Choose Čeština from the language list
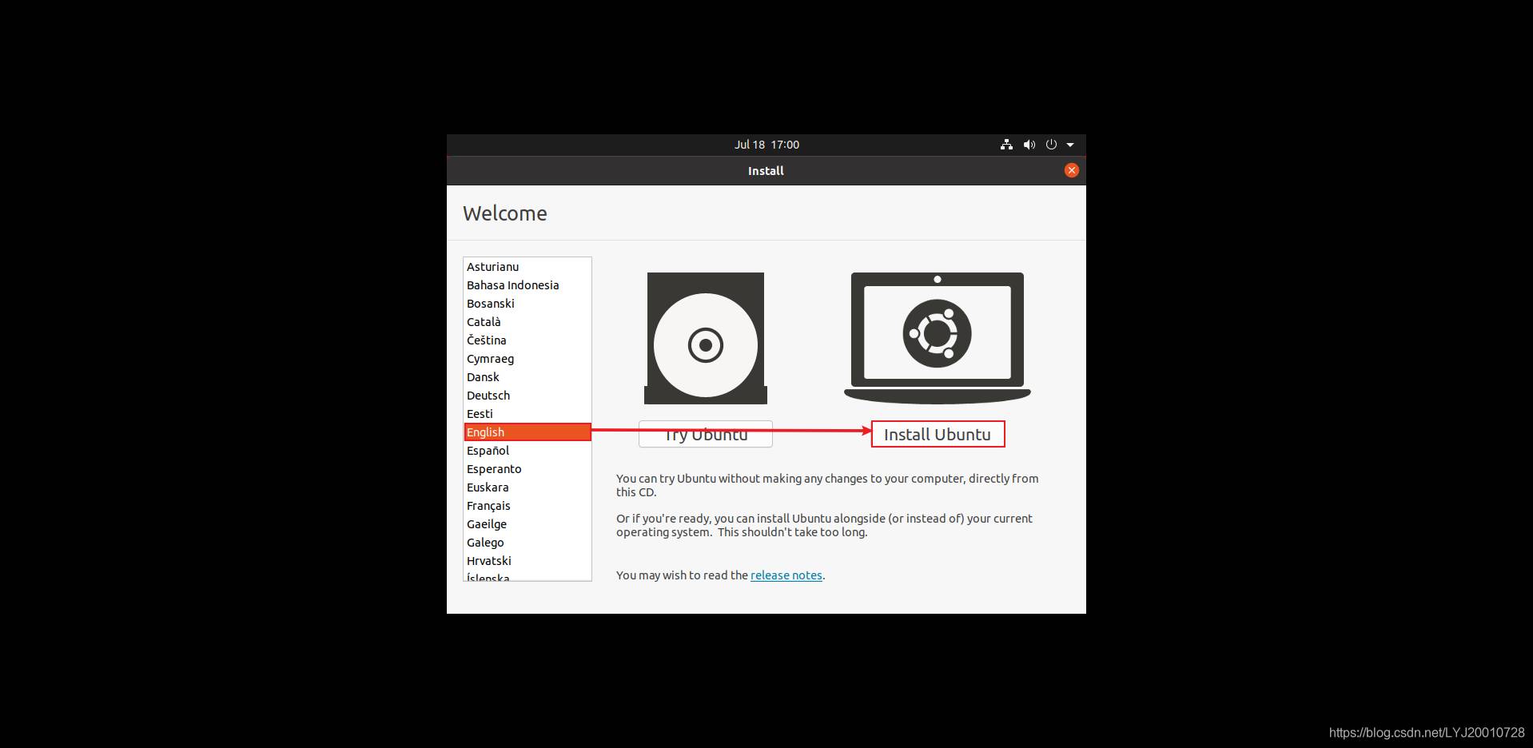This screenshot has height=748, width=1533. point(528,340)
